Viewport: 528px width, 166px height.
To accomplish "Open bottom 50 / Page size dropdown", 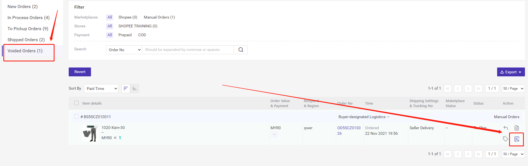I will tap(513, 154).
